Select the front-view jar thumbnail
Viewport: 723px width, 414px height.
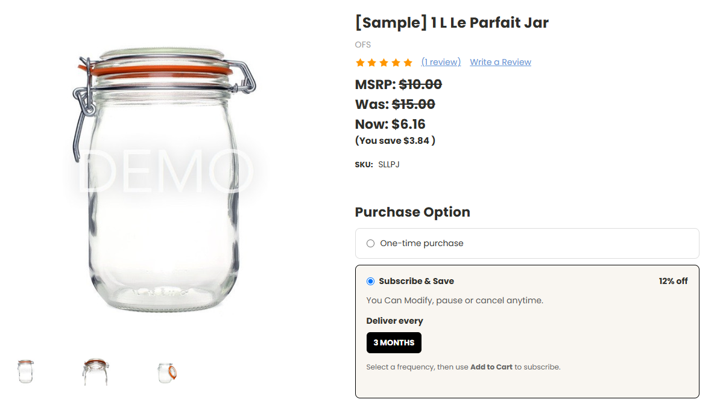(x=26, y=372)
